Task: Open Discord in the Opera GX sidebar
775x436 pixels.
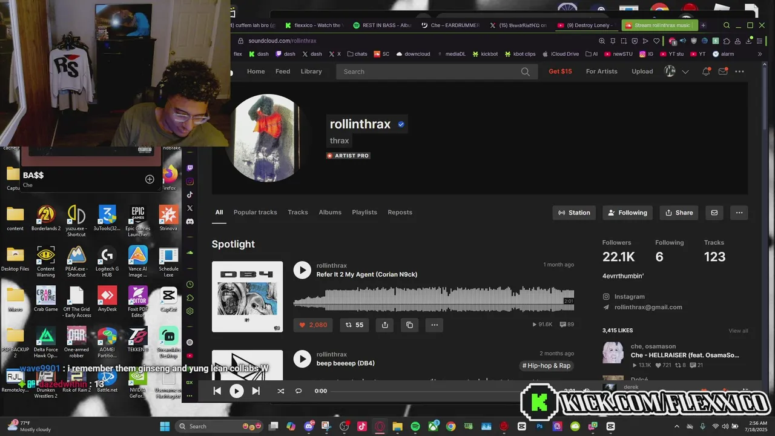Action: click(190, 222)
